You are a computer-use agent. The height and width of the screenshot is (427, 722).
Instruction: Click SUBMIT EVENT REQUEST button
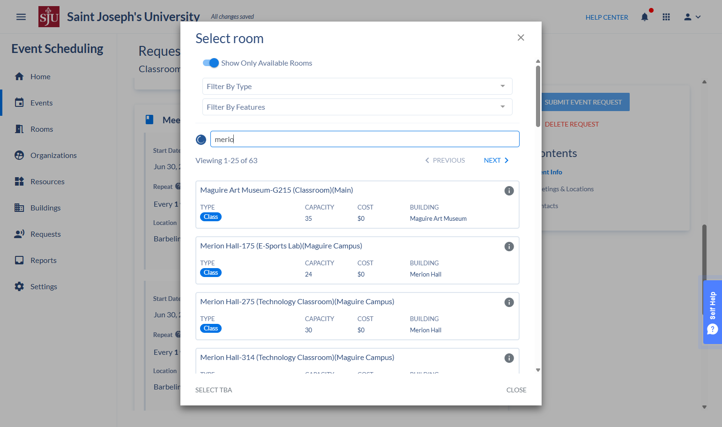tap(583, 102)
